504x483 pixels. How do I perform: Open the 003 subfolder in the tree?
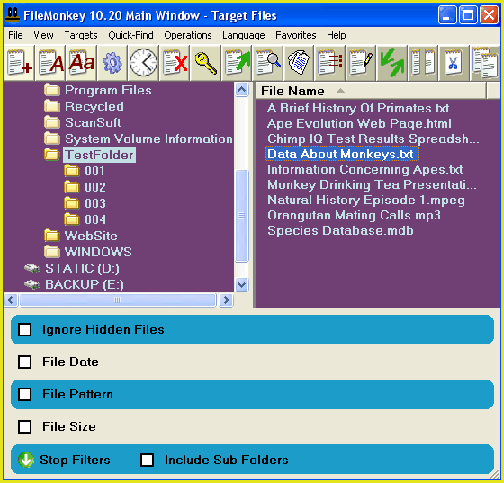point(95,203)
